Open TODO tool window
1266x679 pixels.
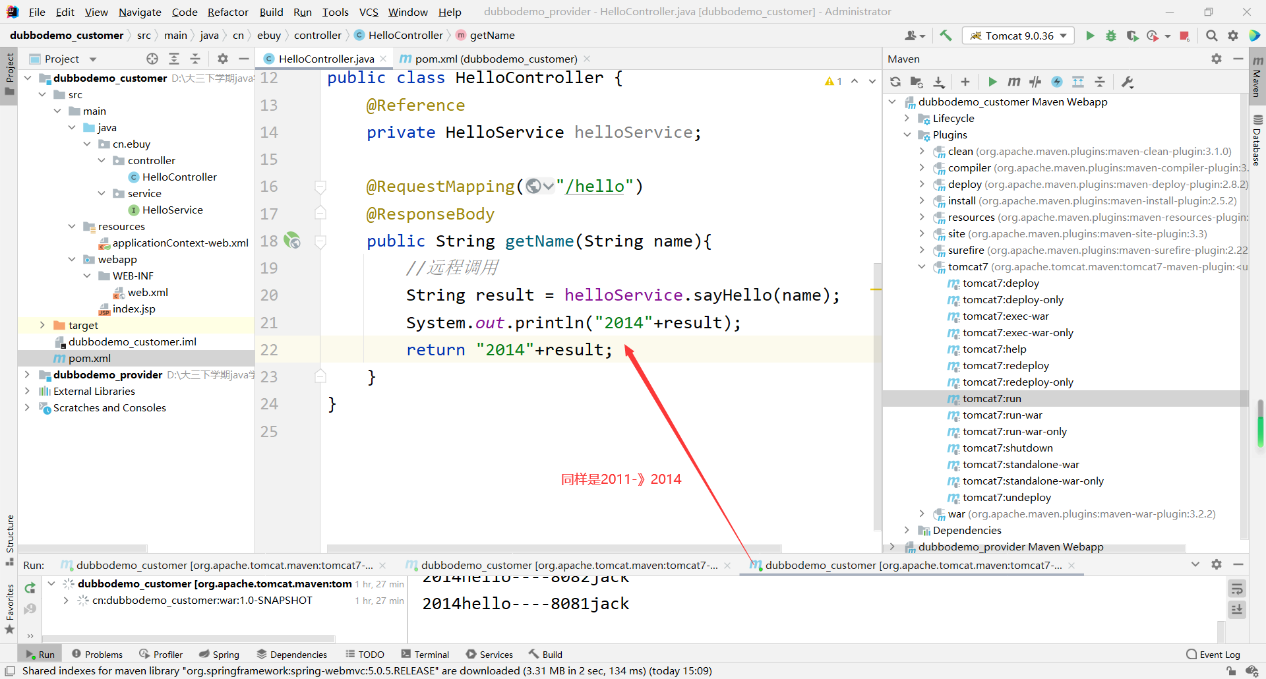coord(365,654)
